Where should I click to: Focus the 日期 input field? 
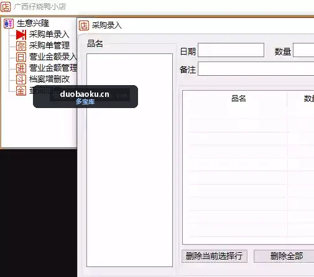coord(231,50)
